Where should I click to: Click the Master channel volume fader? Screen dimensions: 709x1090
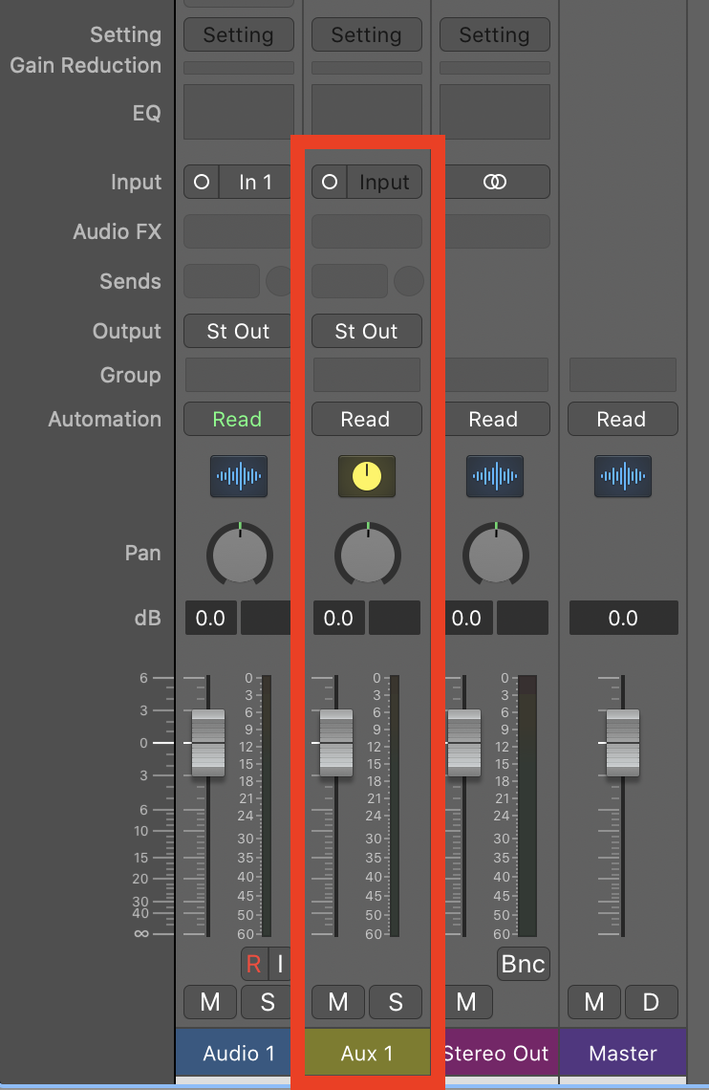coord(623,743)
